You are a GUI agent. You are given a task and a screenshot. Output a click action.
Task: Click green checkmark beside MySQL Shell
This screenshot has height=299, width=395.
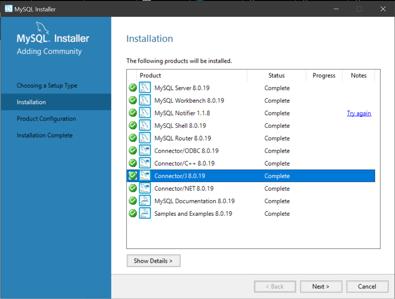(x=133, y=125)
